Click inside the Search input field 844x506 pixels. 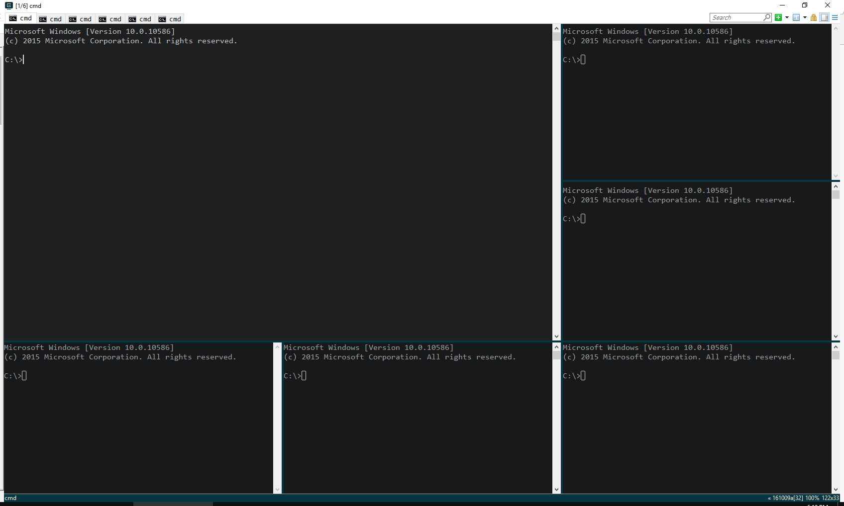[737, 17]
